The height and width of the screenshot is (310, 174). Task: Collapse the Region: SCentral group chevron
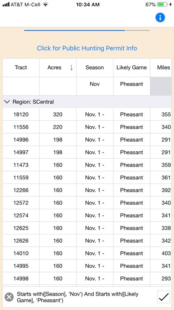point(7,102)
